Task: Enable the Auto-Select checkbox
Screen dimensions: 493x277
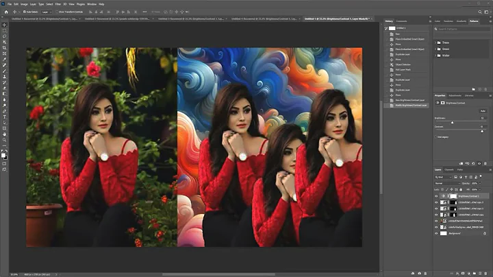Action: (x=25, y=12)
